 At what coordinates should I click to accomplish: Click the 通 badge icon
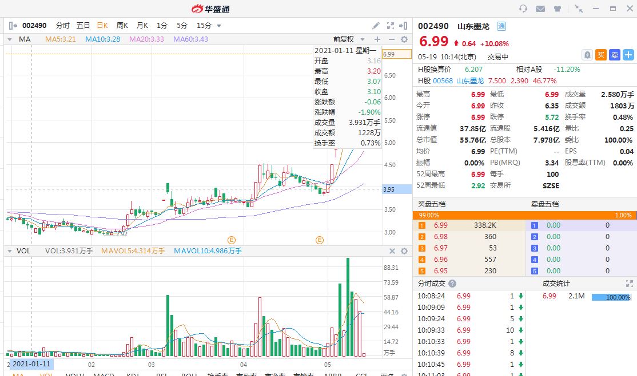coord(501,26)
